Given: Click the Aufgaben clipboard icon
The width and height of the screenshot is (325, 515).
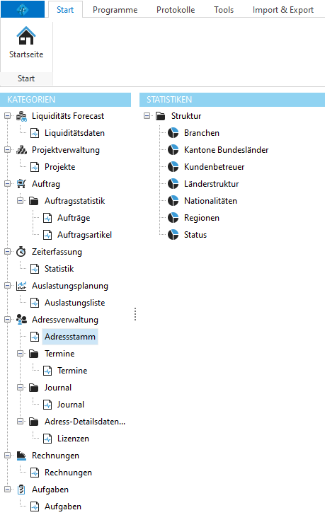Looking at the screenshot, I should point(21,490).
